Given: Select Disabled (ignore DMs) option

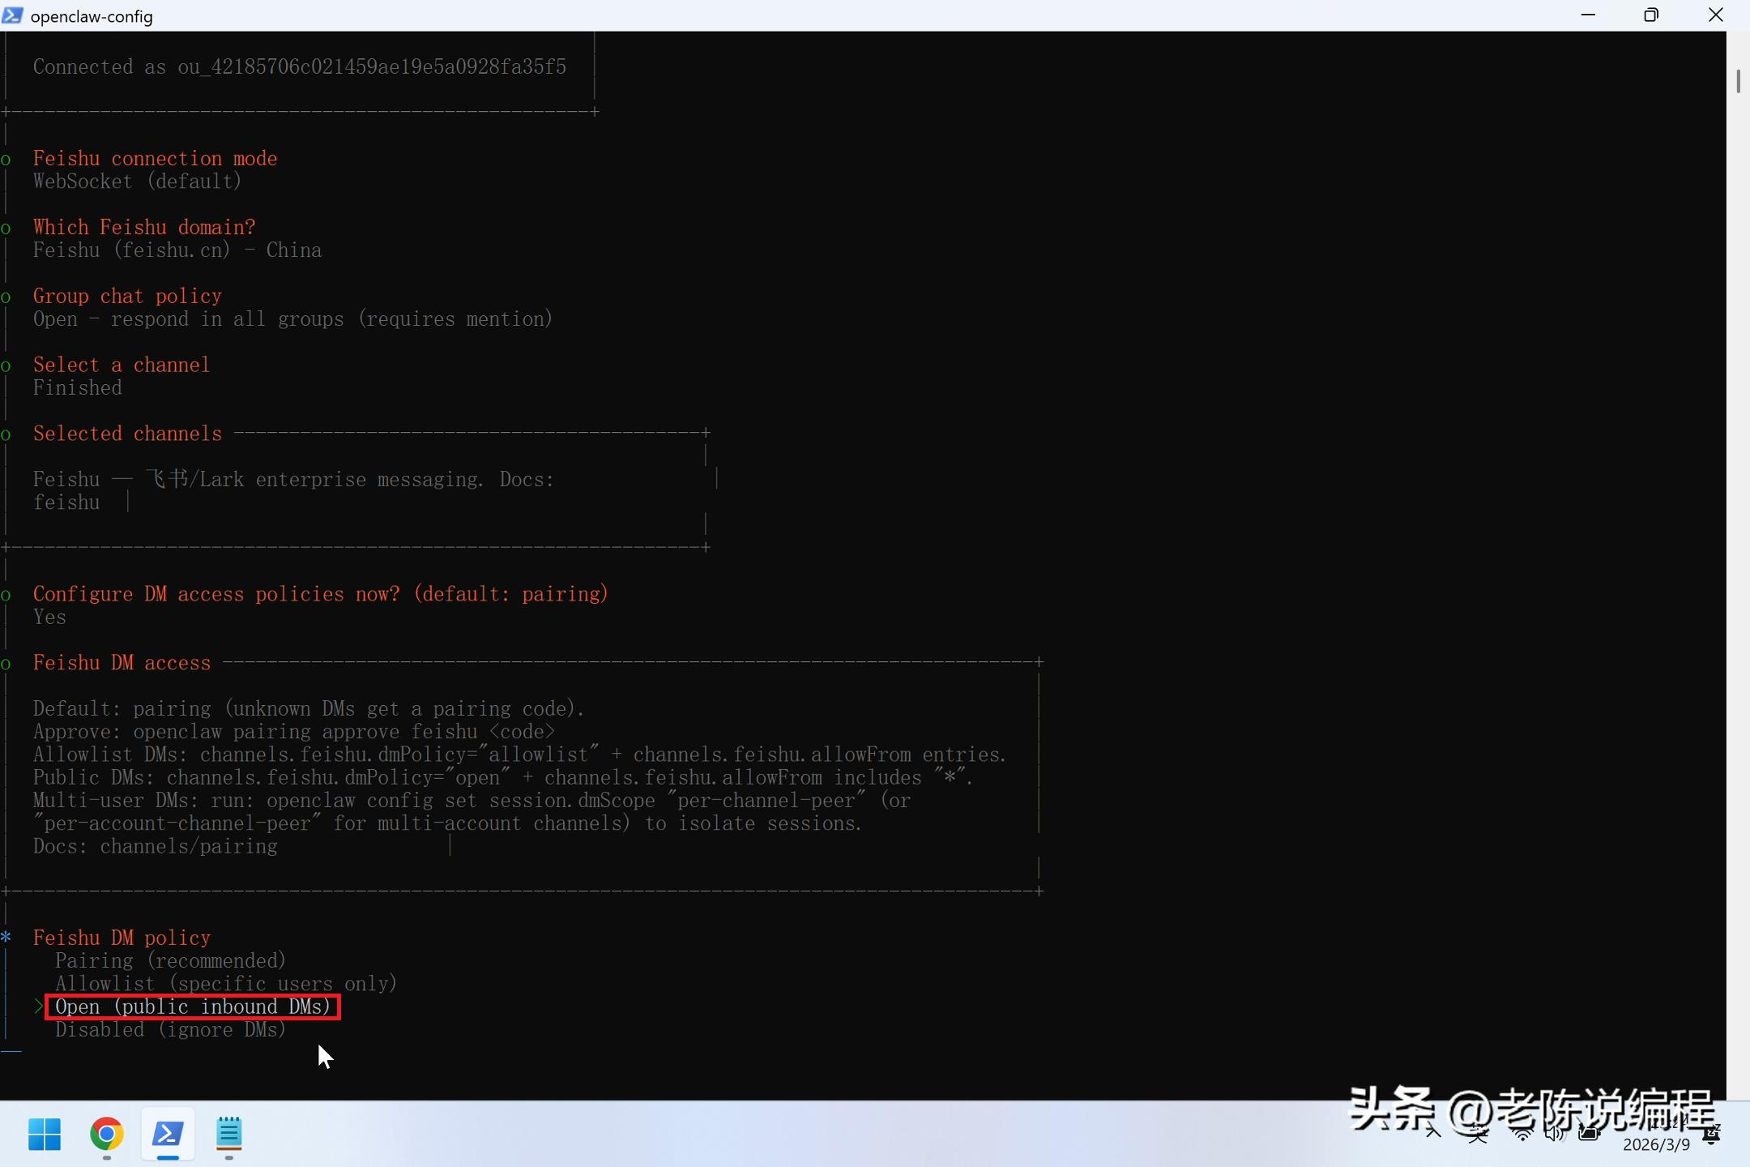Looking at the screenshot, I should (170, 1029).
